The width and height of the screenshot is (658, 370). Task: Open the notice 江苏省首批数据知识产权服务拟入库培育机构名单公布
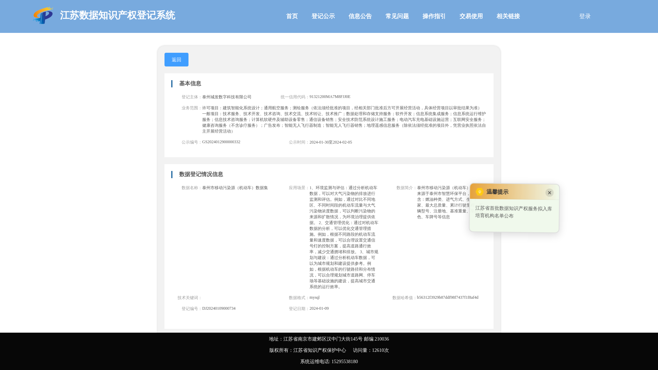click(x=513, y=212)
